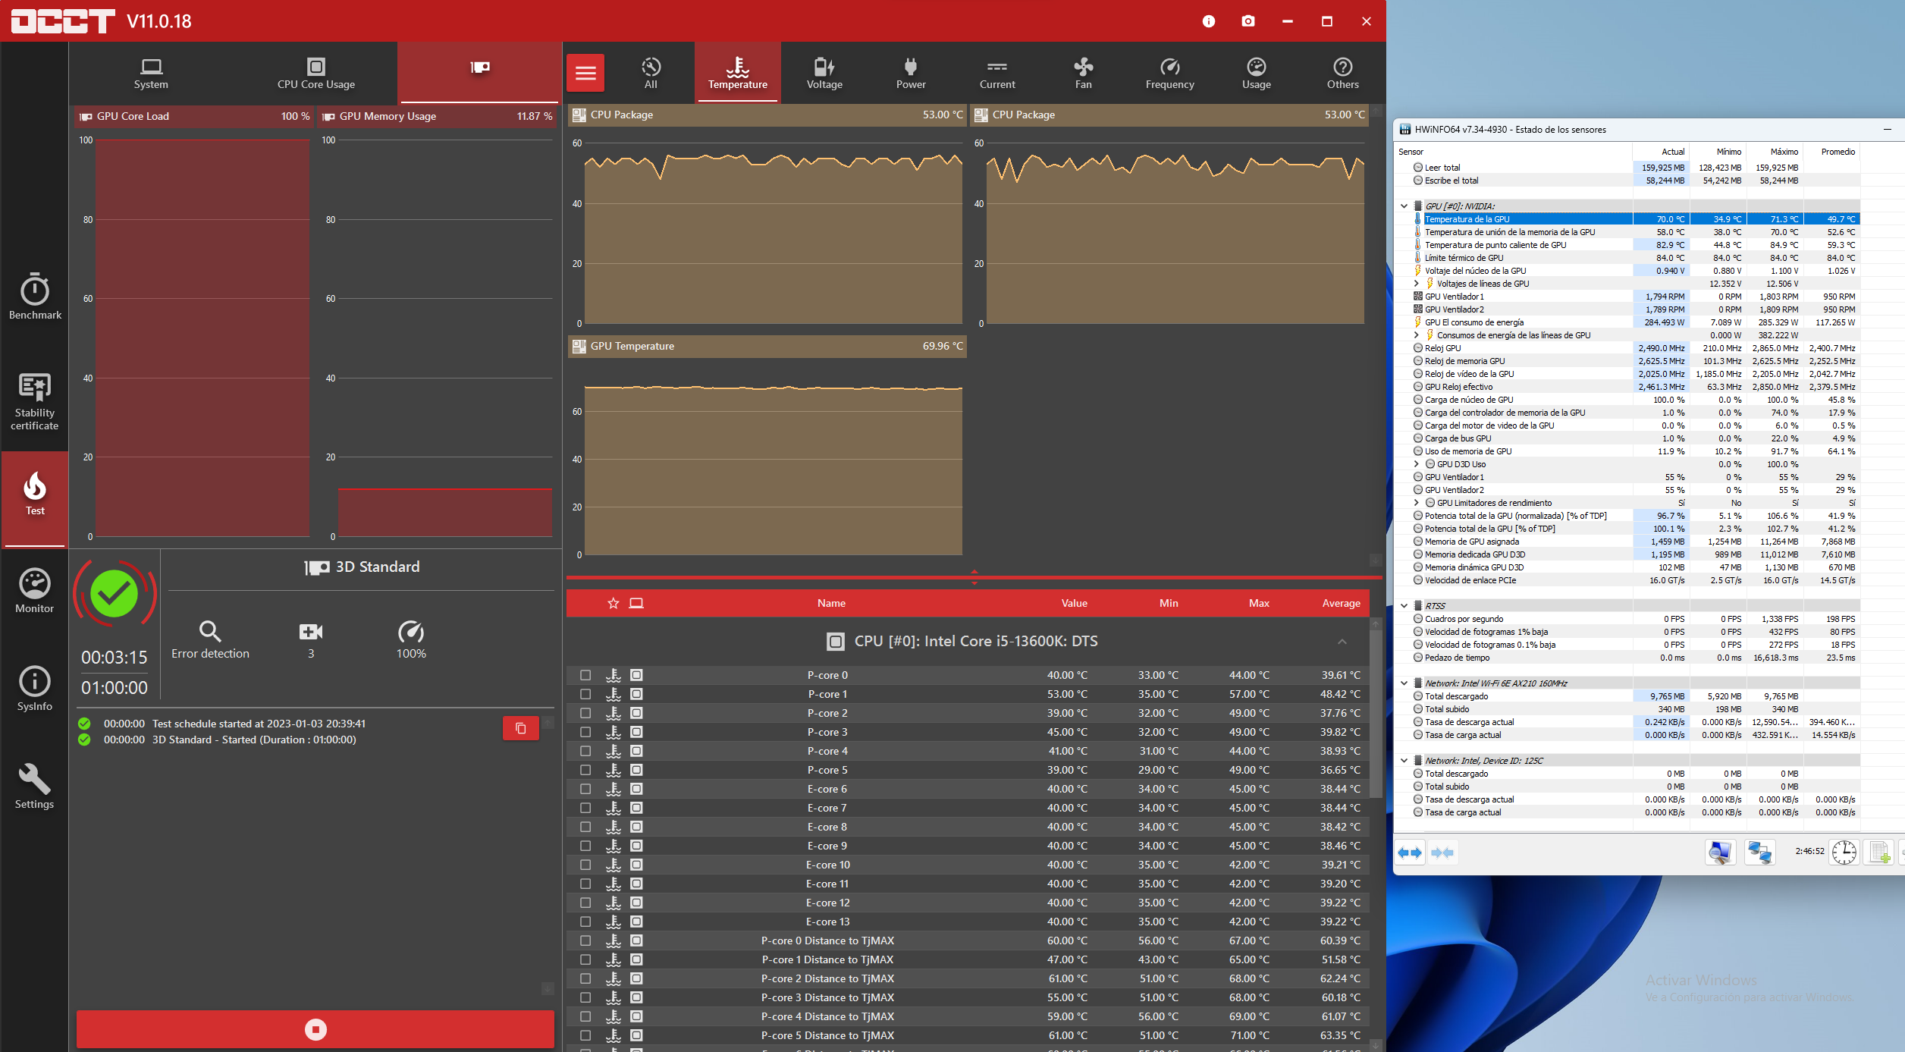Click P-core 0 temperature graph icon
Viewport: 1905px width, 1052px height.
pyautogui.click(x=614, y=675)
